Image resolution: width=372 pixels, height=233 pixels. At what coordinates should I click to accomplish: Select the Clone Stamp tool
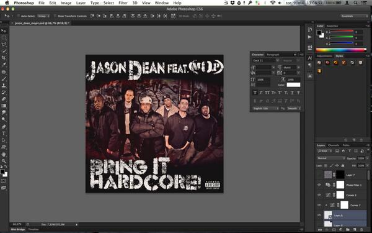coord(4,85)
